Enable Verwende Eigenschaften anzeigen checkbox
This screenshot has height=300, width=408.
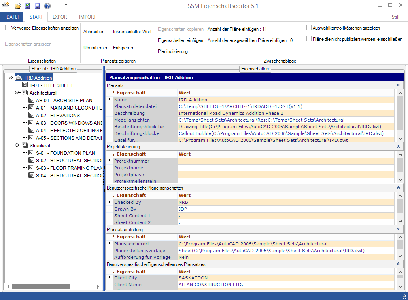(x=8, y=28)
